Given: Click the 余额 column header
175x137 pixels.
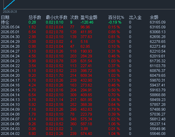Looking at the screenshot, I should pyautogui.click(x=154, y=17).
